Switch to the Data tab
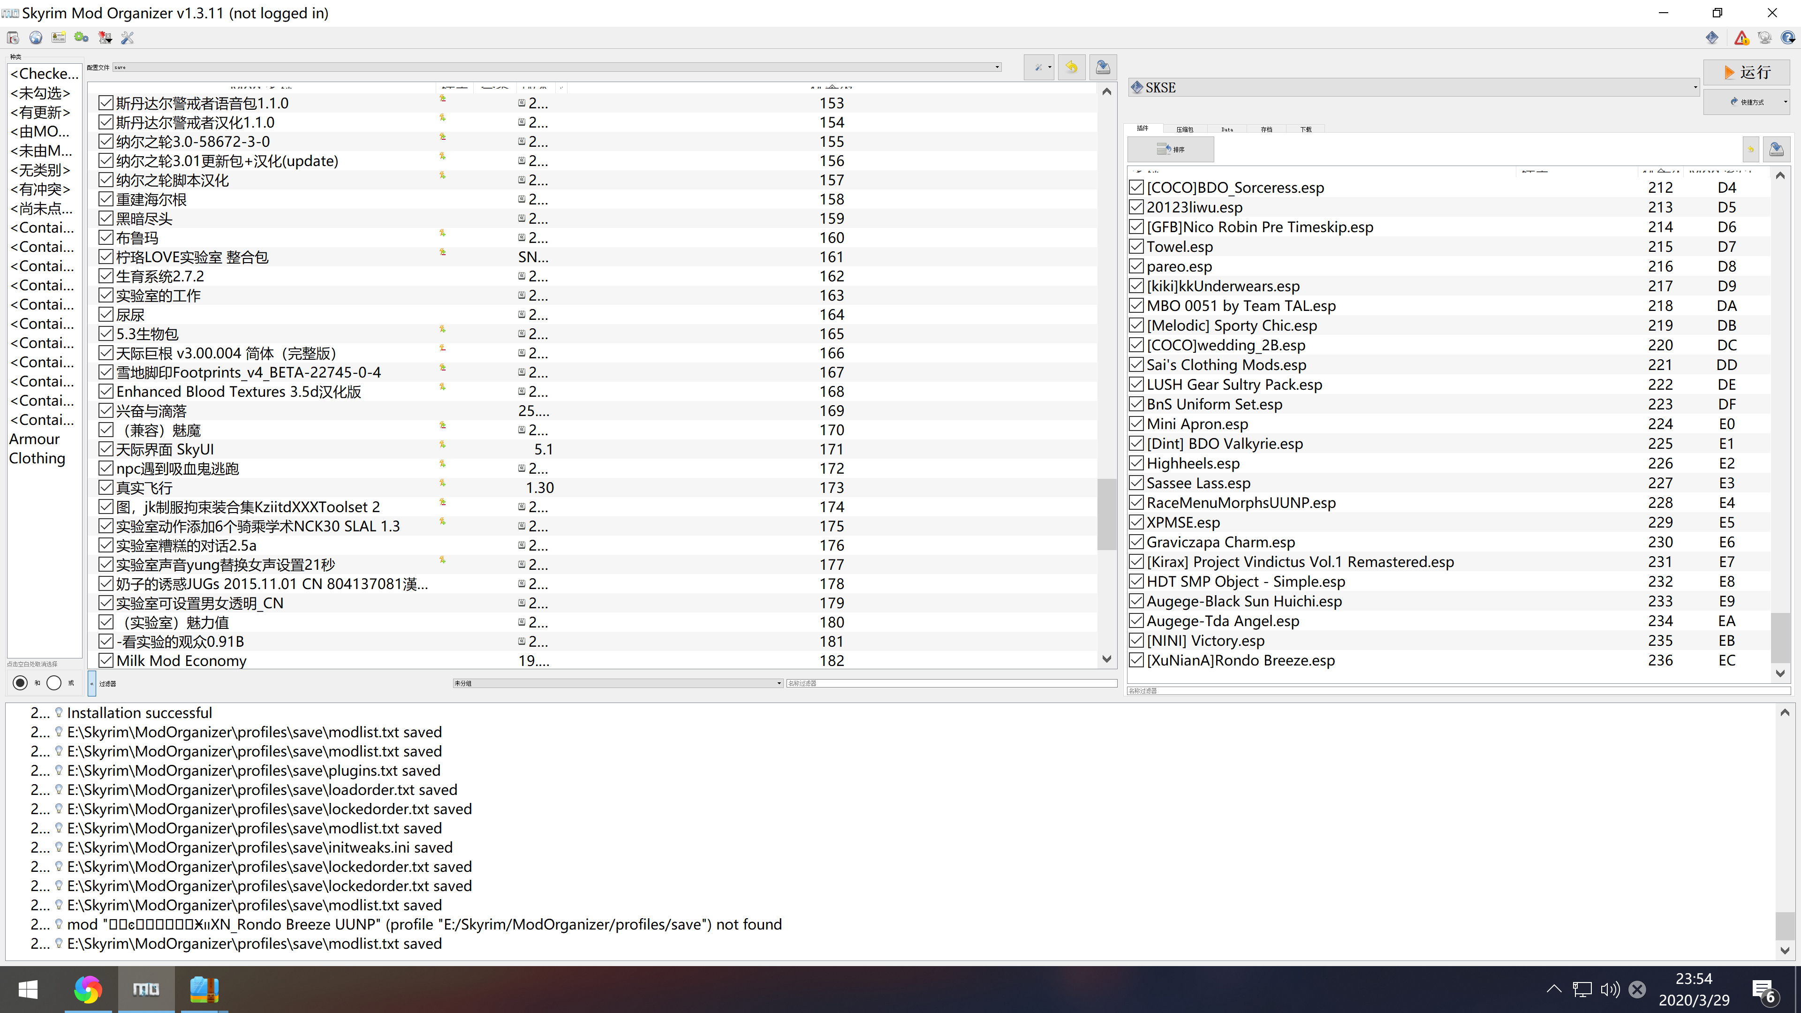This screenshot has width=1801, height=1013. pos(1227,129)
